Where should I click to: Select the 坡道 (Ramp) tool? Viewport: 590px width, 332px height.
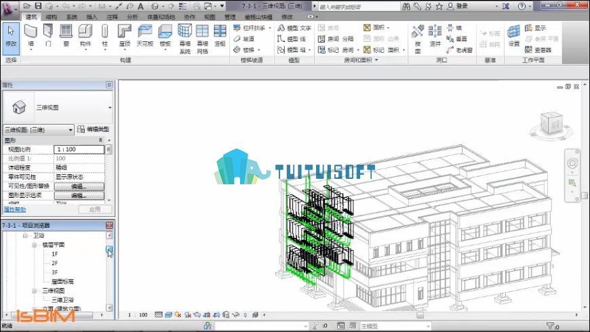(244, 39)
